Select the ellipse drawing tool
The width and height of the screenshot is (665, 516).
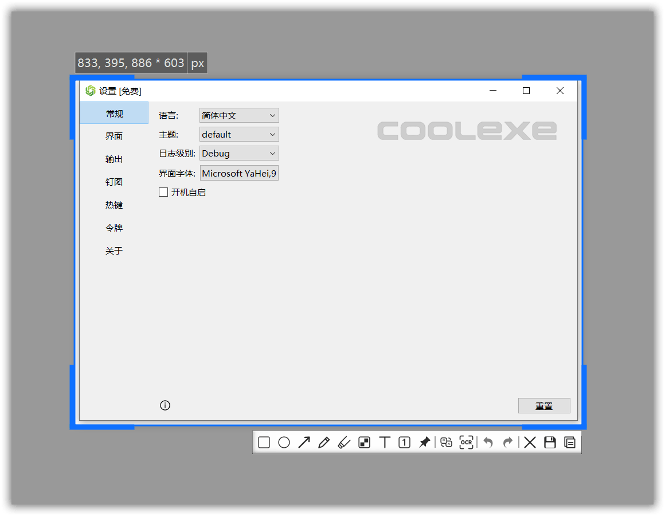point(284,442)
